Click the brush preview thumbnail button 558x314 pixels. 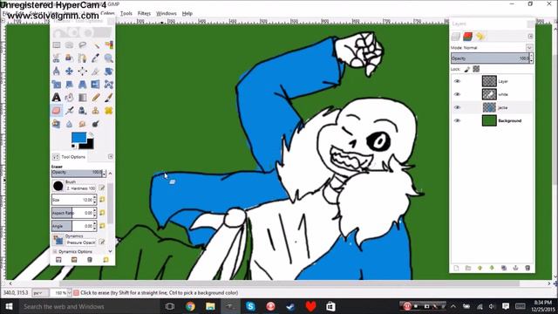click(58, 186)
